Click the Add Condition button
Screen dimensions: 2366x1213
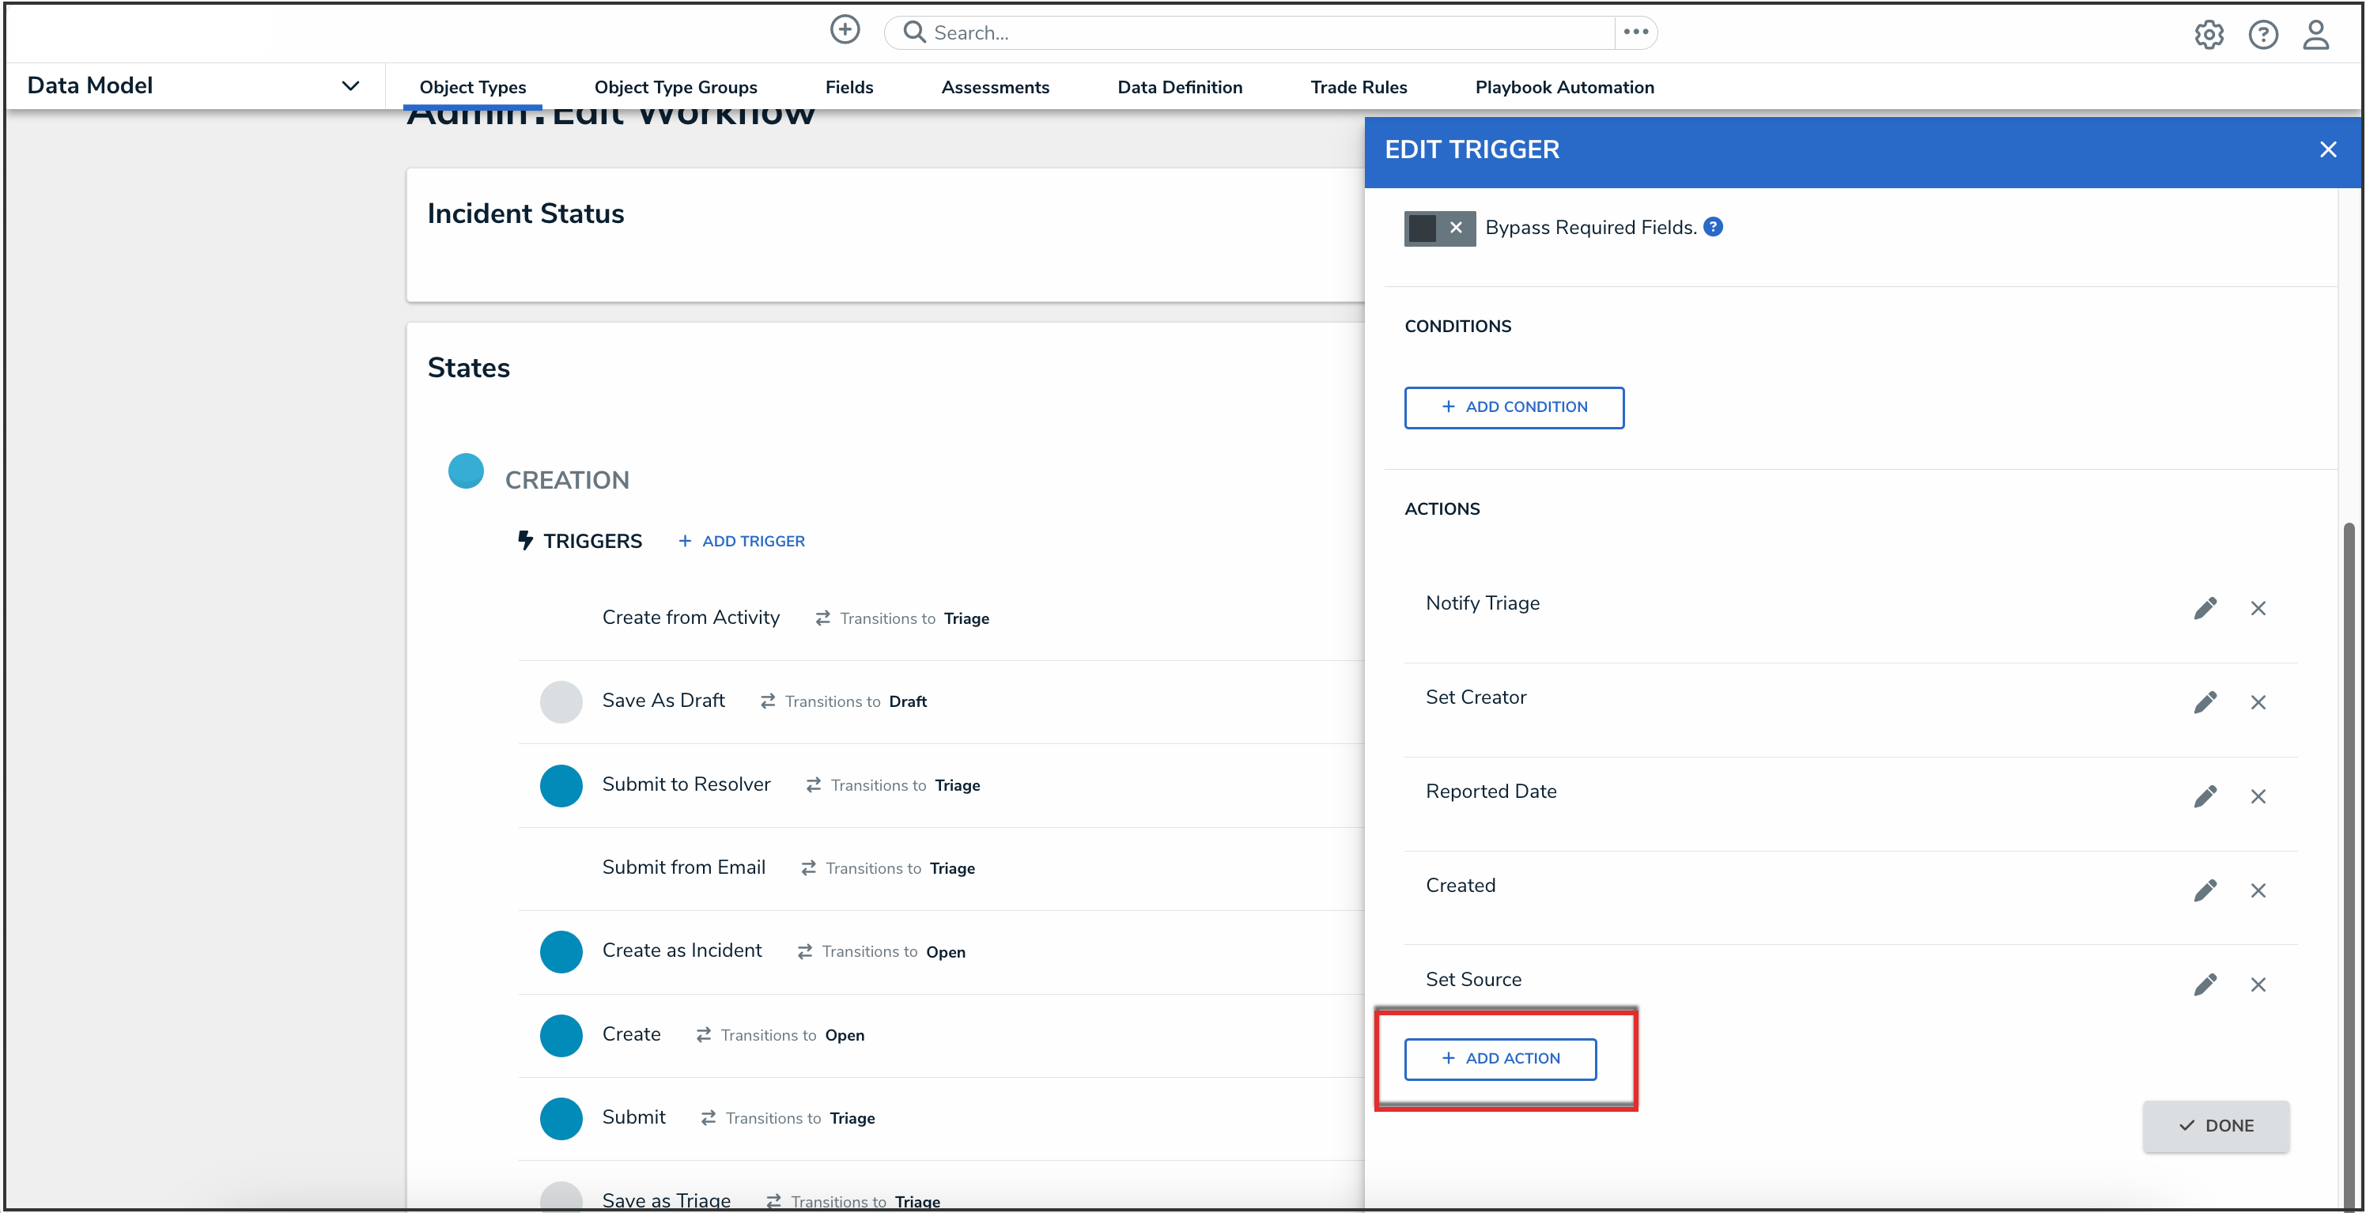1514,406
